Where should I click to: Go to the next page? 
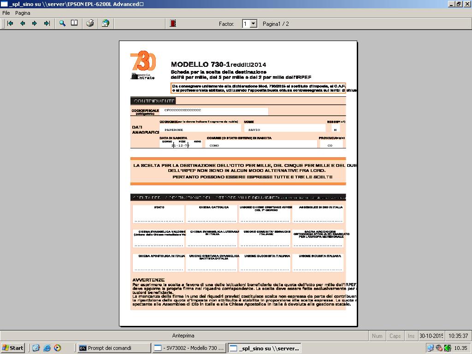tap(35, 24)
